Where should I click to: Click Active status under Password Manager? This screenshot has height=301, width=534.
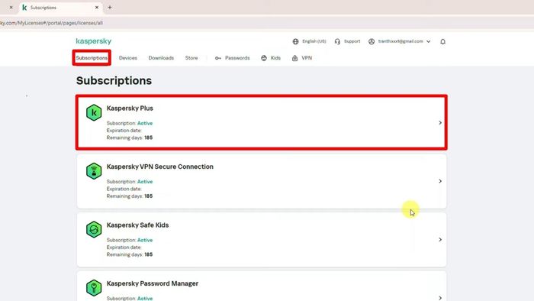pos(145,298)
